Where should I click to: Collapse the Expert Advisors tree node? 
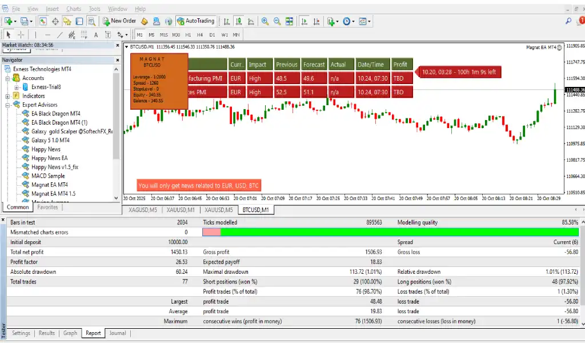point(8,105)
